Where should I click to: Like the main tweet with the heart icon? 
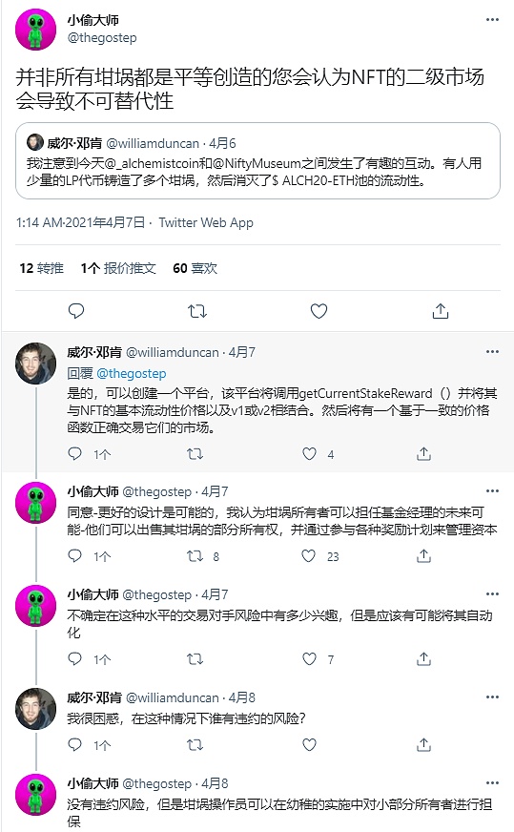[319, 311]
